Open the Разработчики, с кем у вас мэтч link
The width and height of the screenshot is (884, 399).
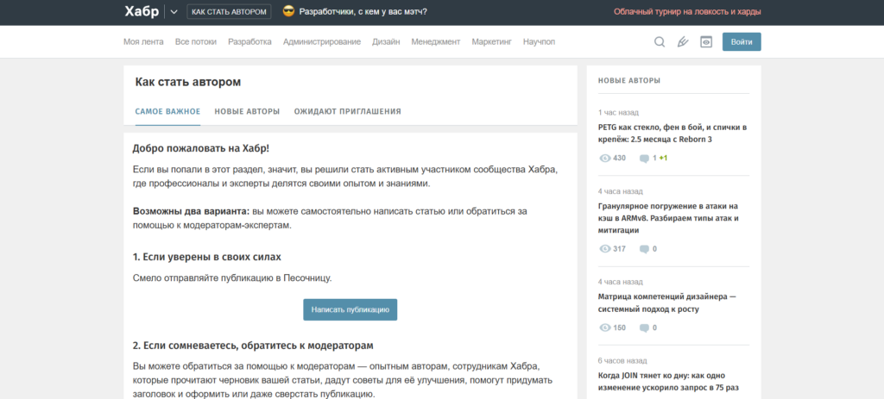[x=363, y=12]
